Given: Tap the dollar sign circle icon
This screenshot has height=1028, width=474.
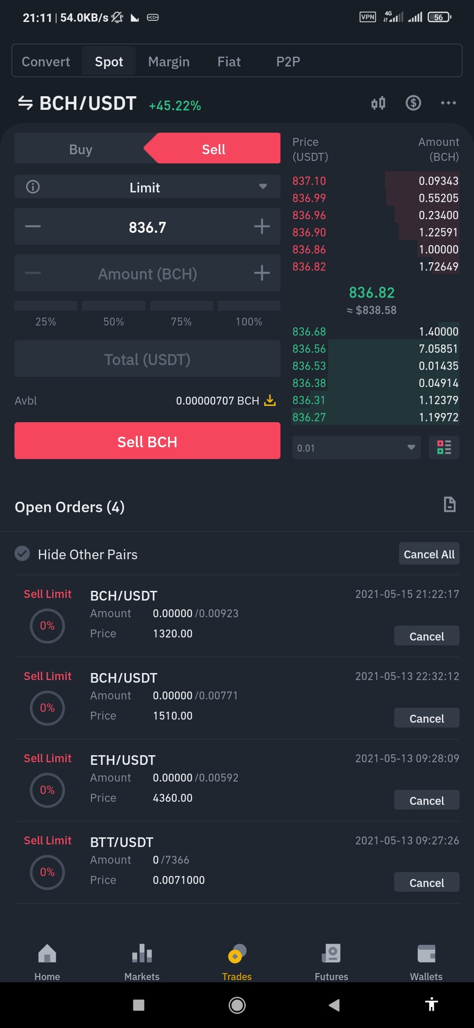Looking at the screenshot, I should click(413, 103).
